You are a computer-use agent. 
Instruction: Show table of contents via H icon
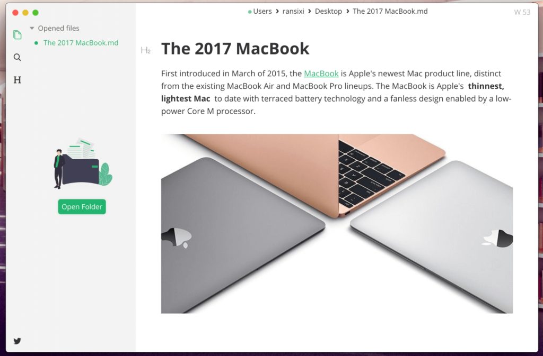(x=17, y=80)
